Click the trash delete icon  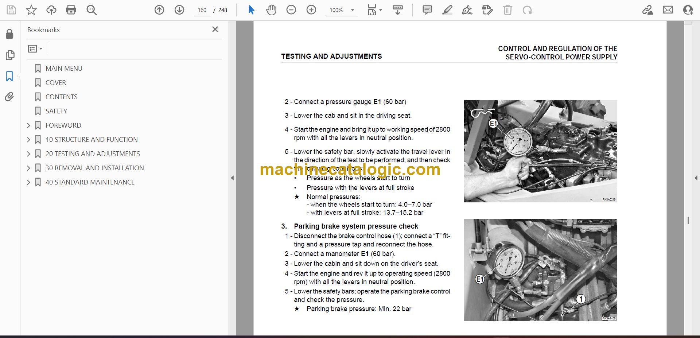pos(507,10)
